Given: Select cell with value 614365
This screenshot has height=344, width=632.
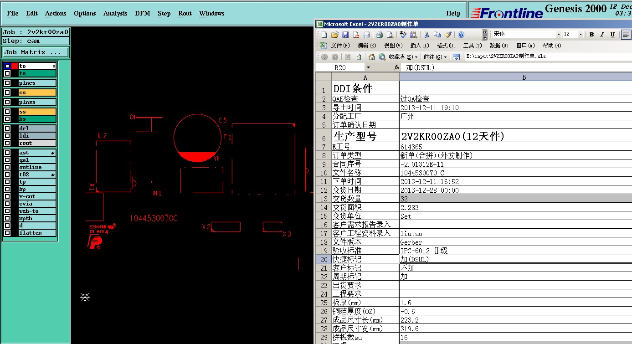Looking at the screenshot, I should [x=515, y=147].
